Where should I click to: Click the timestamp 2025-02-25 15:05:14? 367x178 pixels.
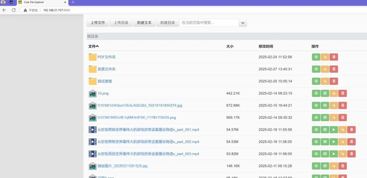275,81
